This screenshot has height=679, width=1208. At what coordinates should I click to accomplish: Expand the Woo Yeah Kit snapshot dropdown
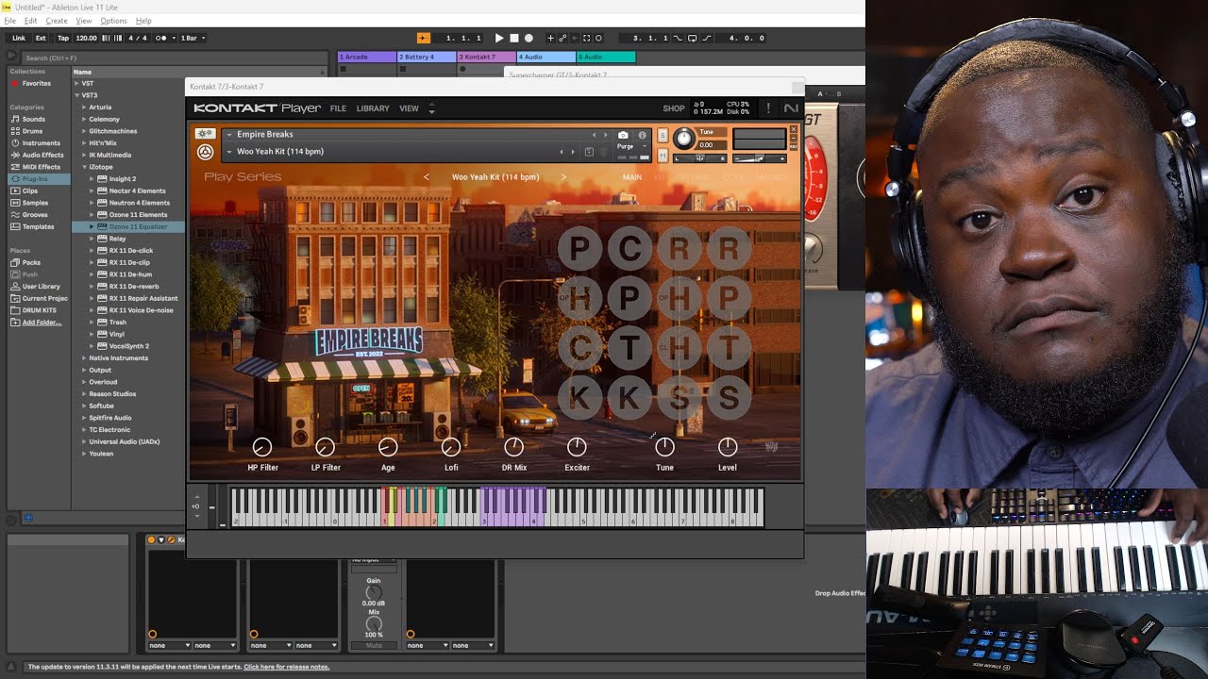228,152
